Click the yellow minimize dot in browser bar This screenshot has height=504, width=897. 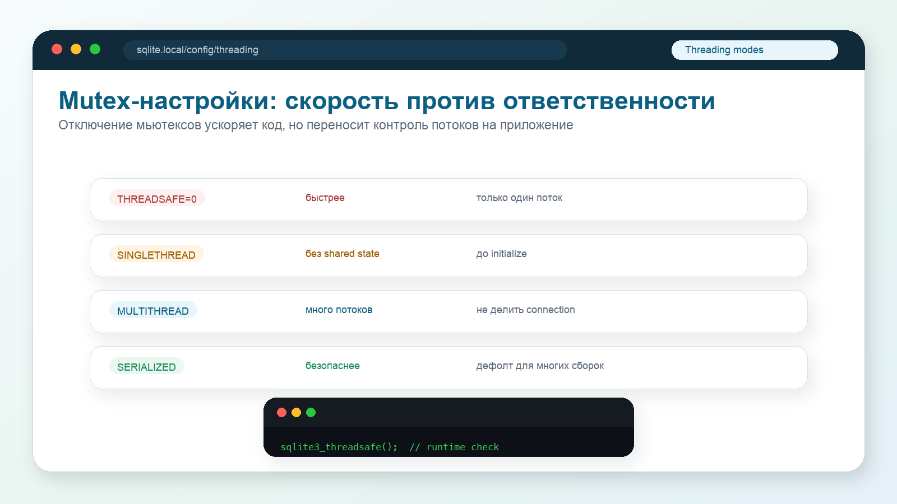pyautogui.click(x=76, y=49)
